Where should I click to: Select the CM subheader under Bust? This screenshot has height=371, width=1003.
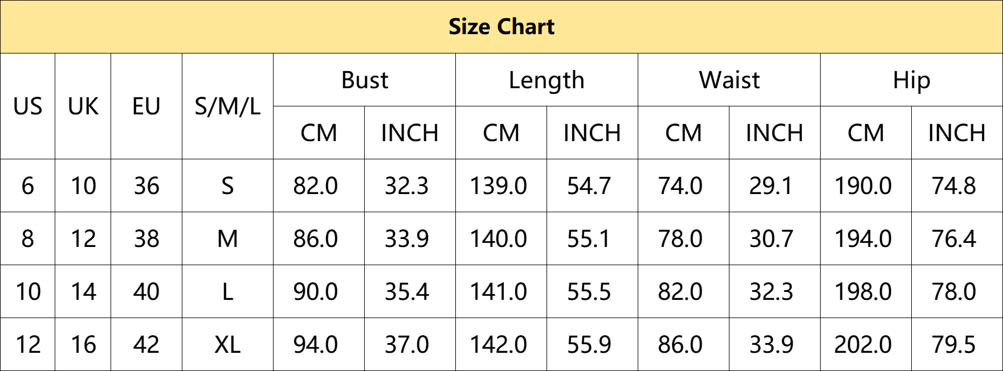319,133
